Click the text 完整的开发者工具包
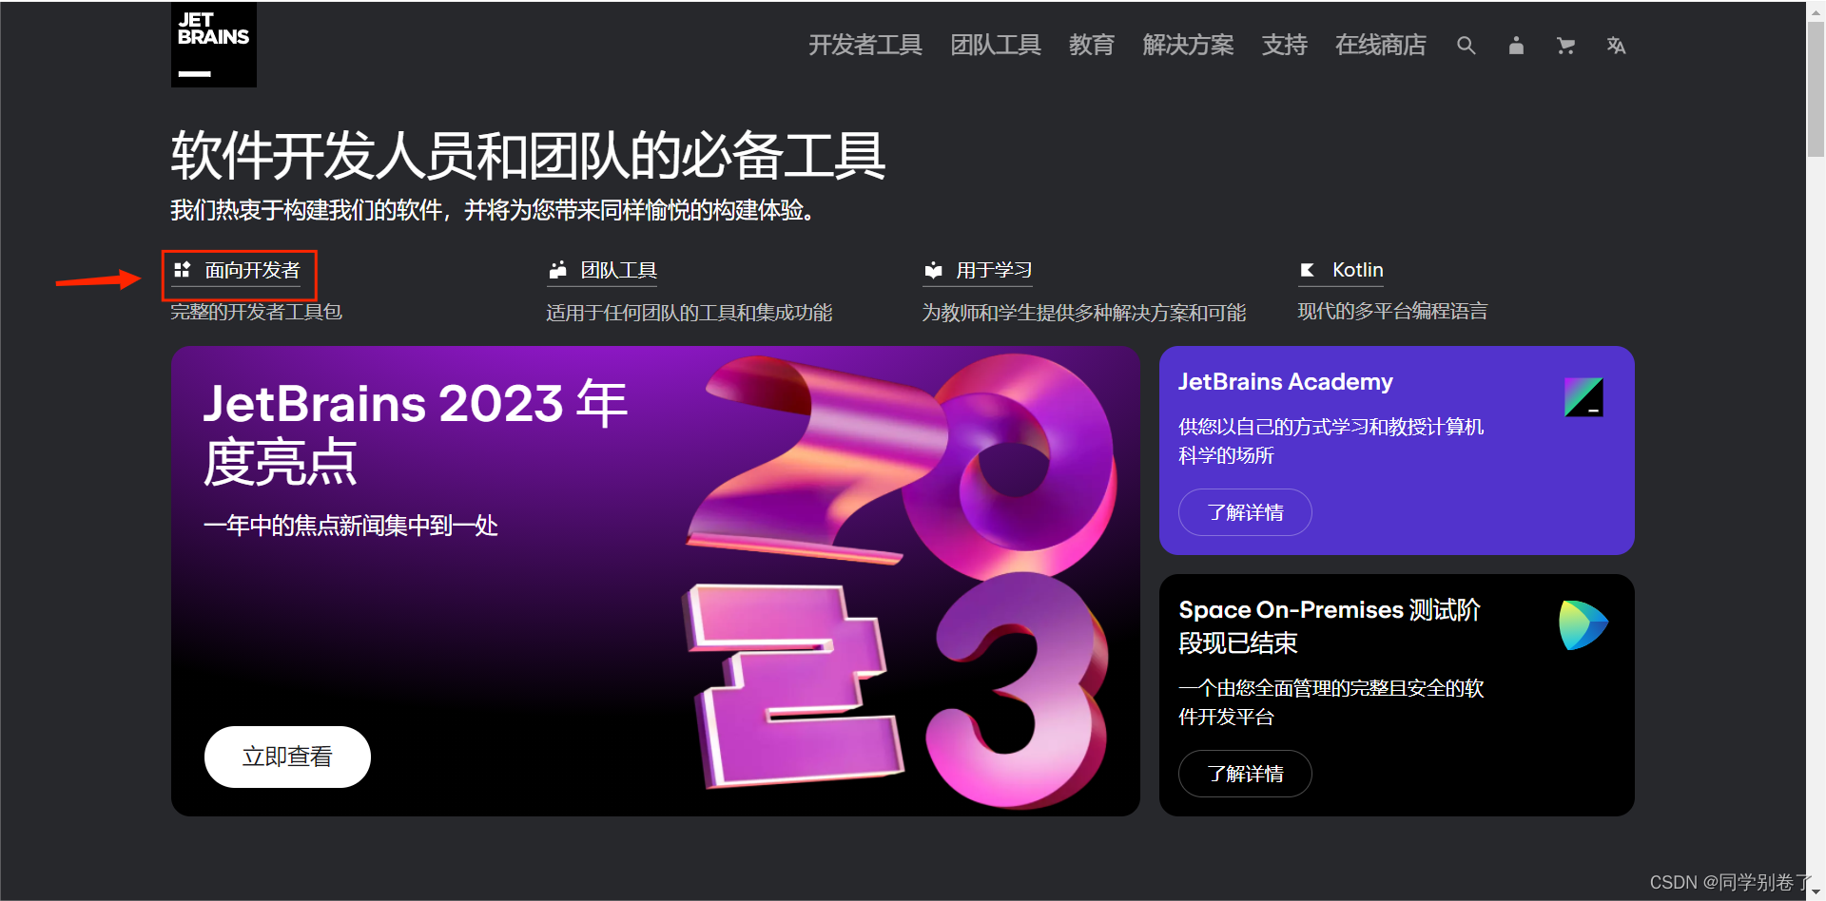 coord(257,312)
